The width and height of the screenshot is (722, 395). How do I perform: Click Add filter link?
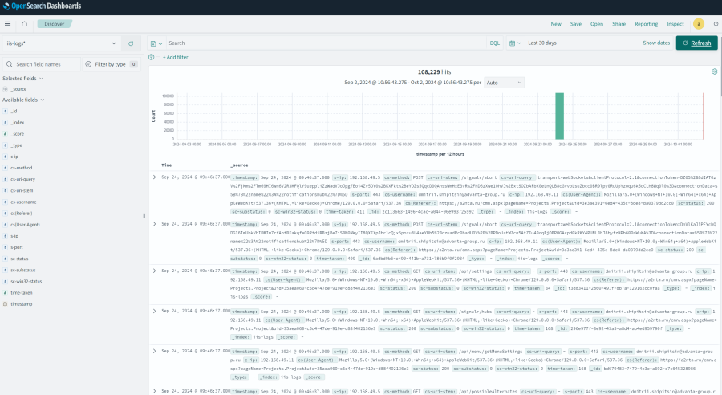175,57
